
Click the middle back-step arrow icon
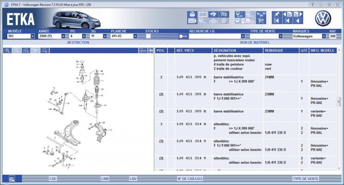(x=287, y=21)
